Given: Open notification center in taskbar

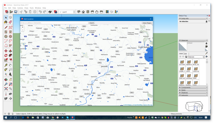Looking at the screenshot, I should 206,117.
